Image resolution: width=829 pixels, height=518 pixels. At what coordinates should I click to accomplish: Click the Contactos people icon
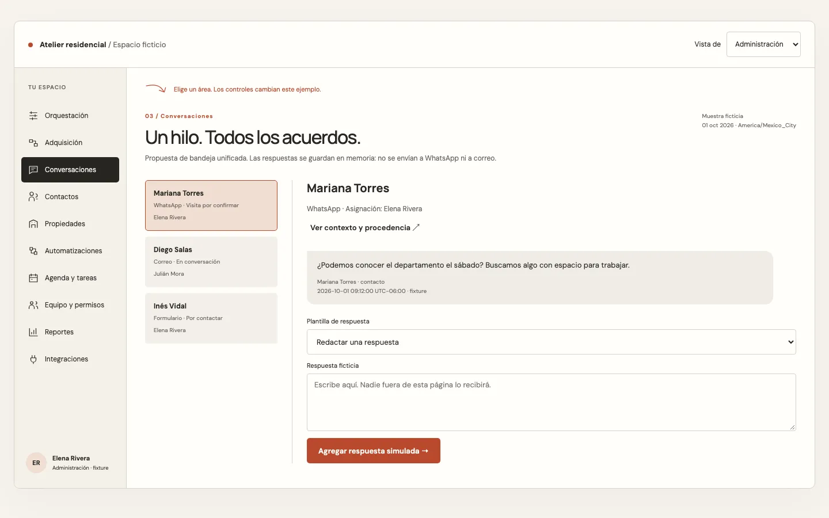33,197
